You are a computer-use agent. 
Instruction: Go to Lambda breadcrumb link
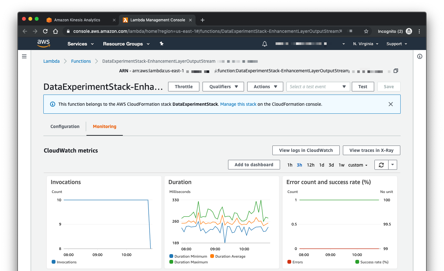(x=51, y=61)
